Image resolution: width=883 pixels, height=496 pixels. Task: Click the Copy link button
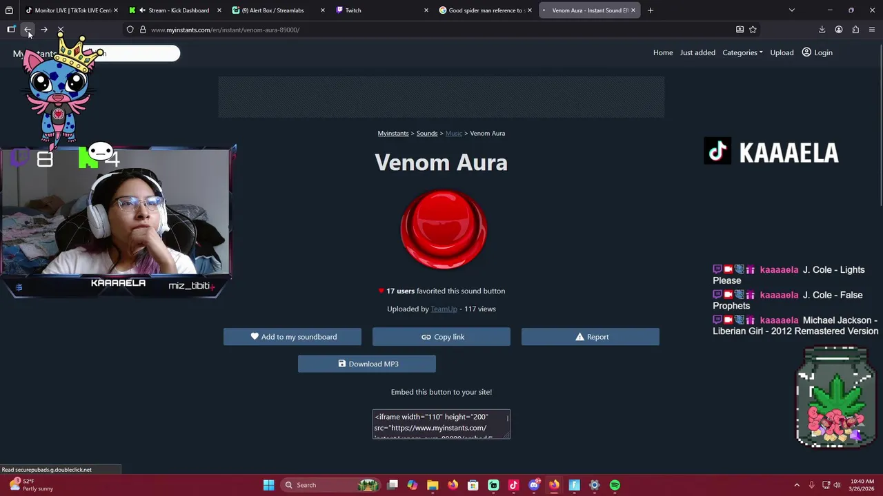(x=441, y=337)
